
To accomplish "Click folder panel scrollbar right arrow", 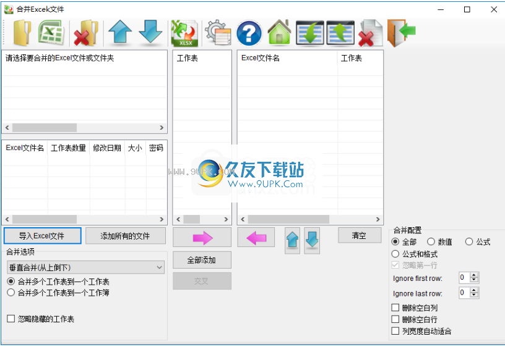I will pos(162,128).
